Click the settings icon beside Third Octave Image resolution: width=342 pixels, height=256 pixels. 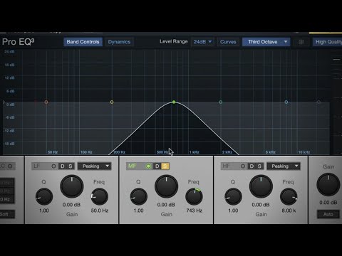[301, 42]
